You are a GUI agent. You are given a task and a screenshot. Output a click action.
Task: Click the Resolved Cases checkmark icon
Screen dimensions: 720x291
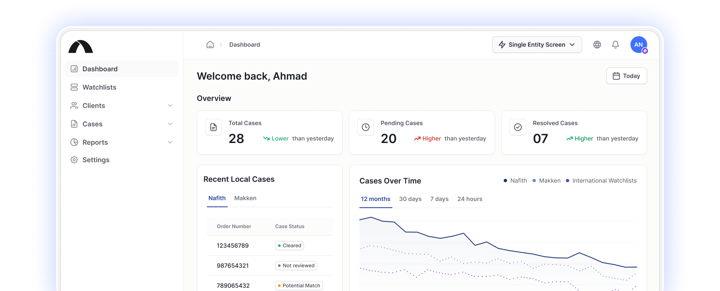518,127
